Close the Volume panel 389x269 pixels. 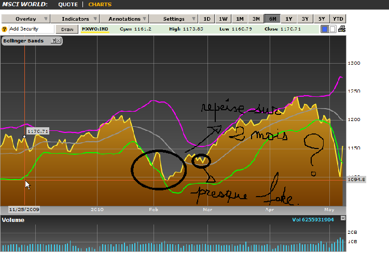tap(343, 218)
